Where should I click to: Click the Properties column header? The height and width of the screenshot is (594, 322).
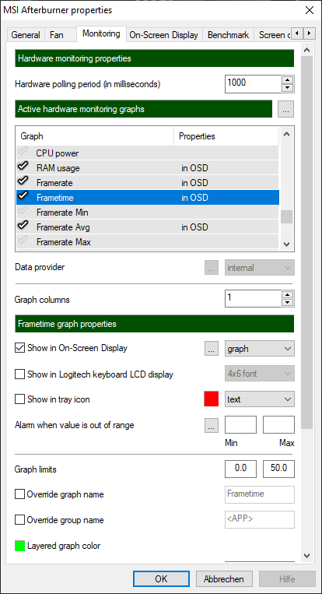point(226,136)
